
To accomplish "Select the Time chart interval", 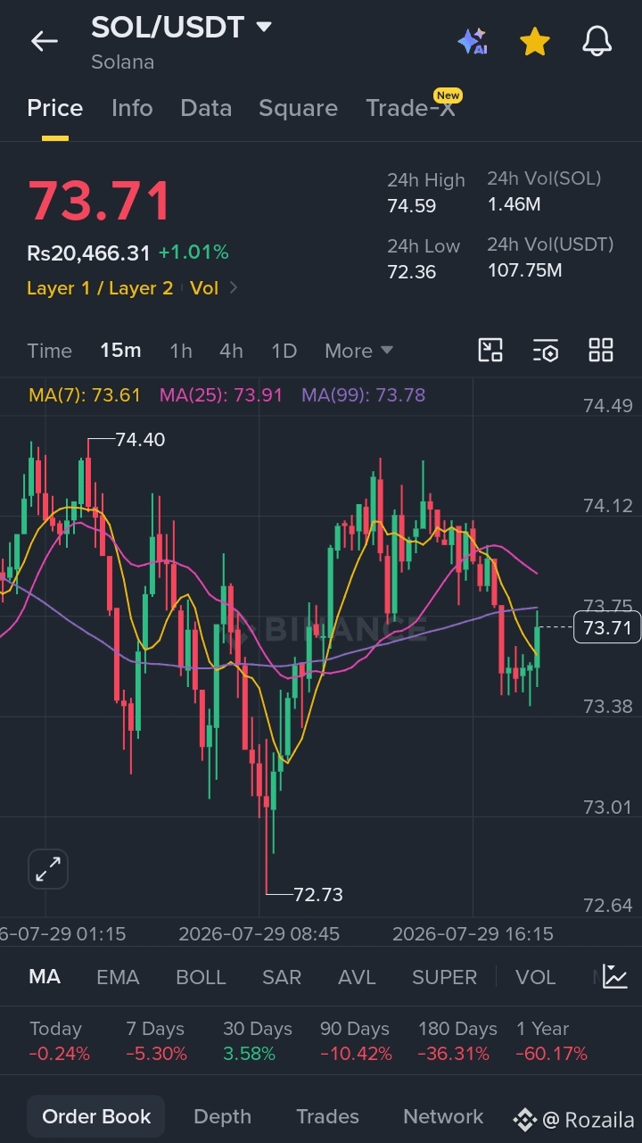I will (49, 351).
